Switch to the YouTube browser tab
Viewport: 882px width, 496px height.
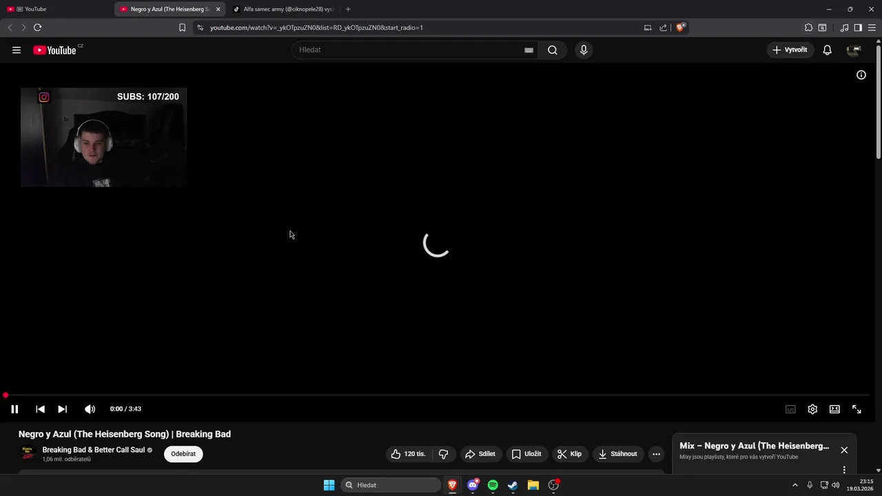[x=57, y=9]
